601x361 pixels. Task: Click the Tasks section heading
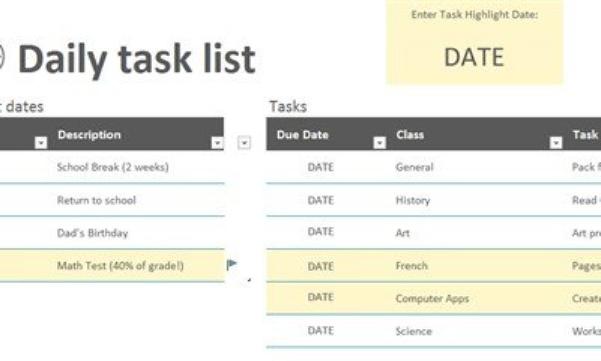(288, 106)
